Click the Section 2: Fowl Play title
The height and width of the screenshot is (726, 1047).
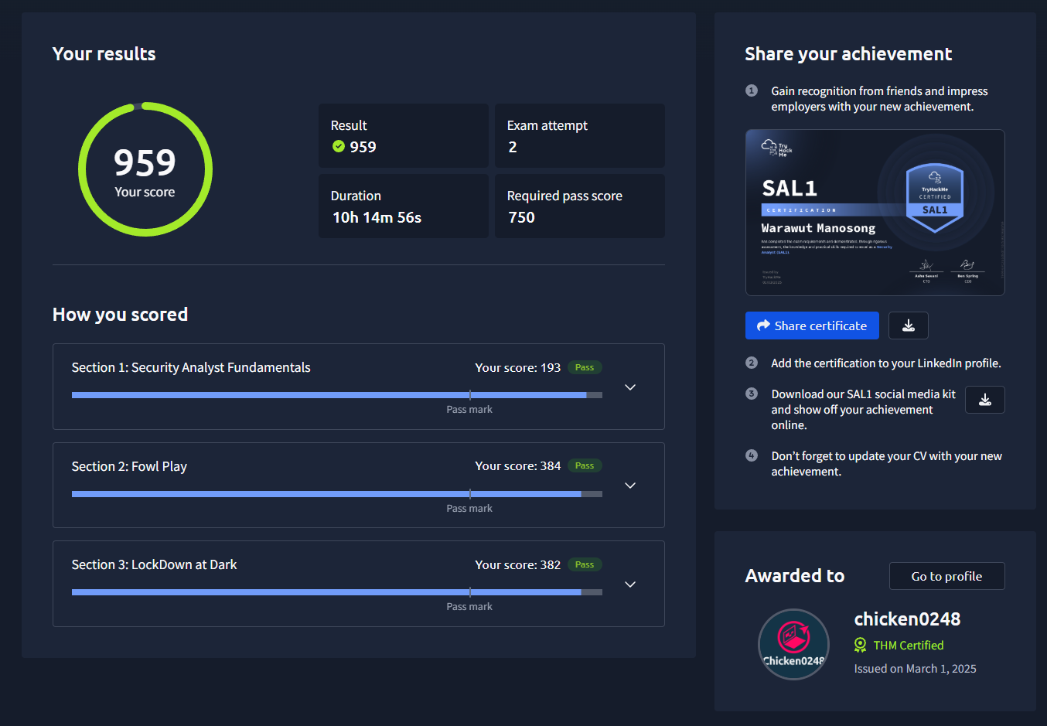tap(129, 466)
